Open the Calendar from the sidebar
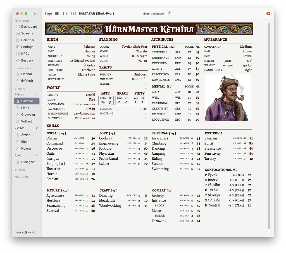Viewport: 286px width, 253px height. coord(27,40)
